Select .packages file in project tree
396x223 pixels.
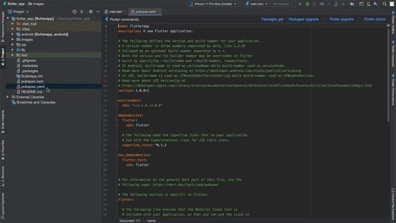click(30, 71)
